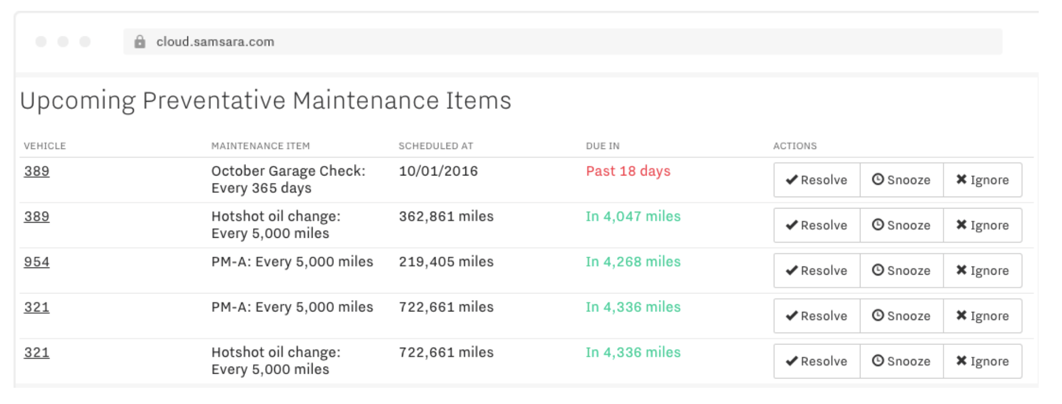Viewport: 1062px width, 404px height.
Task: Ignore the PM-A item for vehicle 954
Action: pyautogui.click(x=982, y=271)
